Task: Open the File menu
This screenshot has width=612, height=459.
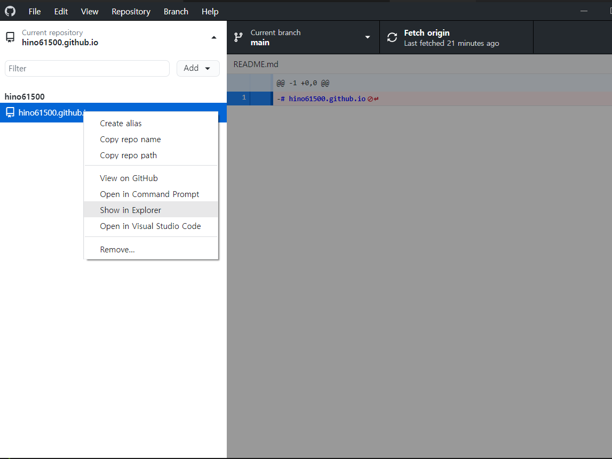Action: [35, 11]
